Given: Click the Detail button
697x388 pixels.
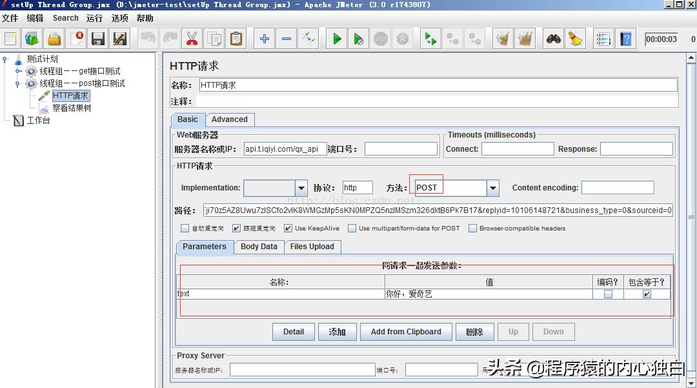Looking at the screenshot, I should coord(293,331).
